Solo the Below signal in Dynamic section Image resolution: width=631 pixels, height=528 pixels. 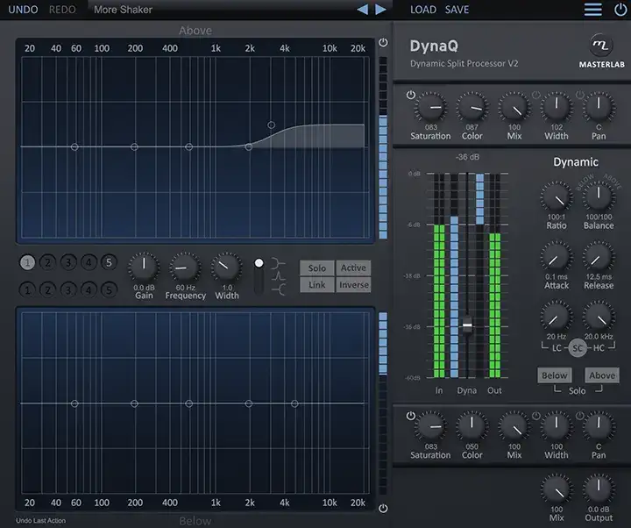(x=554, y=375)
